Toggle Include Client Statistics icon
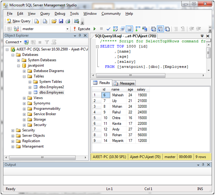The image size is (215, 195). tap(144, 29)
